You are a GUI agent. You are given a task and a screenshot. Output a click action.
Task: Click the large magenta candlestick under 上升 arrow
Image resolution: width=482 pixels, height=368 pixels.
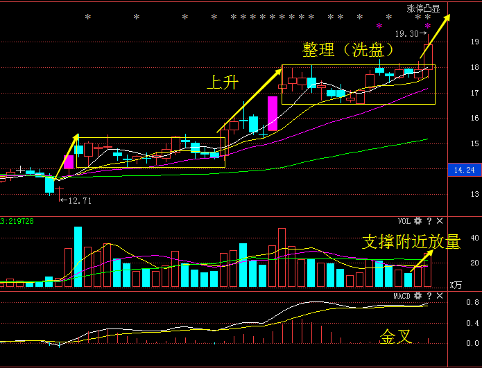click(273, 114)
